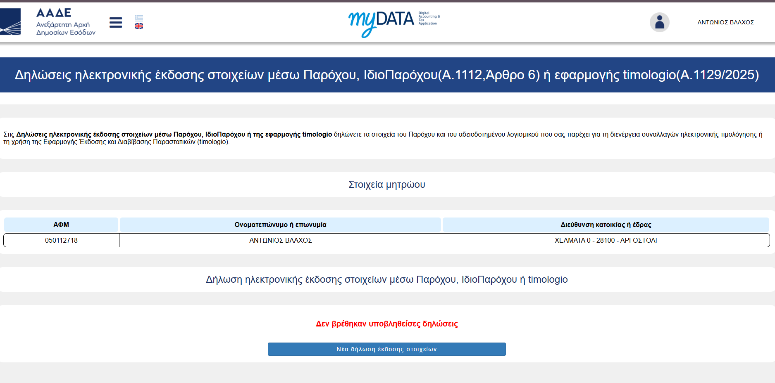775x383 pixels.
Task: Click the bold intro text about timologio
Action: [174, 134]
